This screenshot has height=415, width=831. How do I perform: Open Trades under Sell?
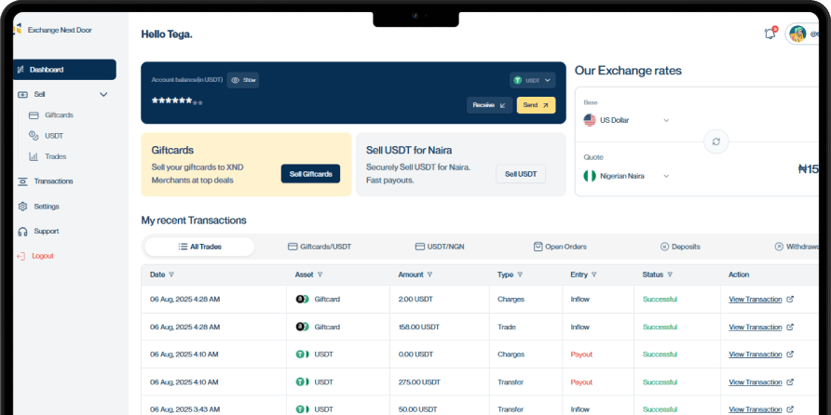48,156
